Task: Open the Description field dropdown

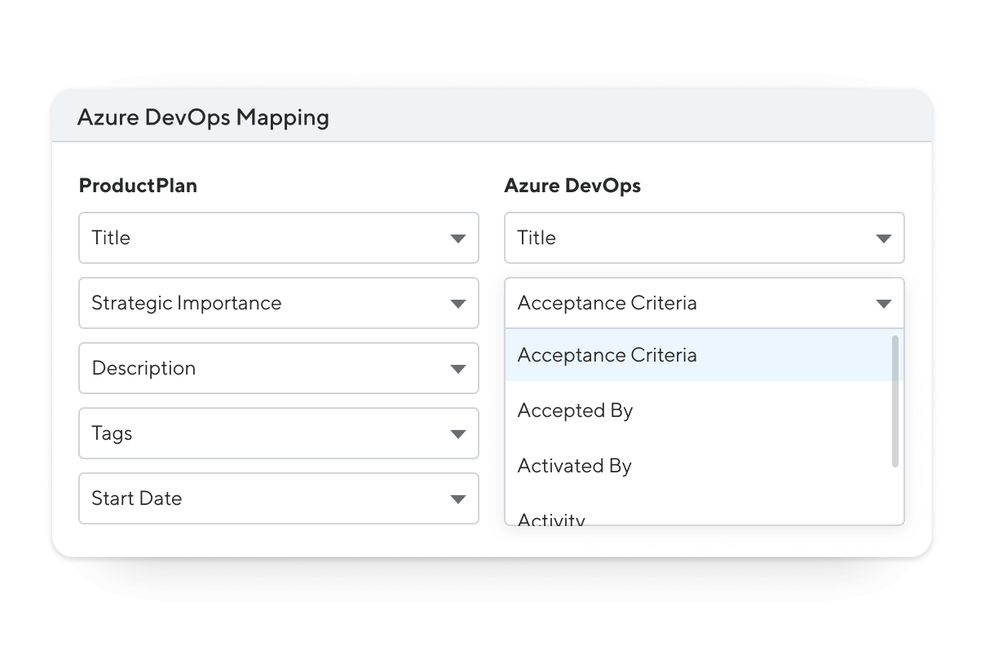Action: [278, 368]
